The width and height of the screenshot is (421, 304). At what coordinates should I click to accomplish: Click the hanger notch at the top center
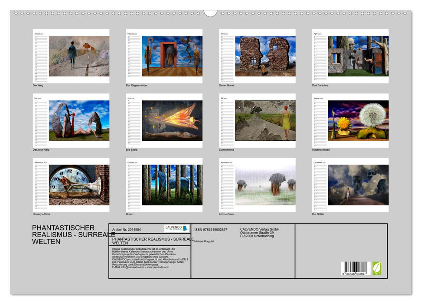coord(210,13)
